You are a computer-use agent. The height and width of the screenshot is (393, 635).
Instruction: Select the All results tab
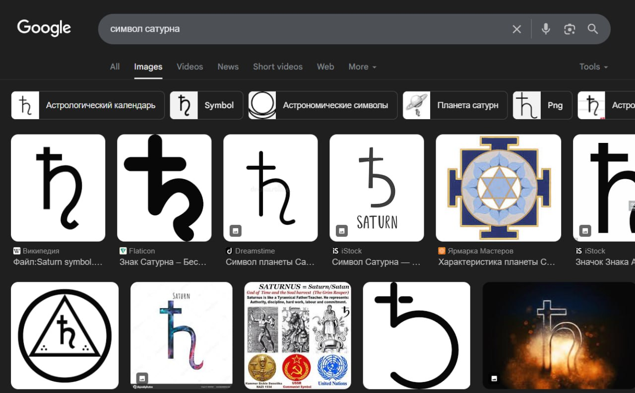click(115, 66)
